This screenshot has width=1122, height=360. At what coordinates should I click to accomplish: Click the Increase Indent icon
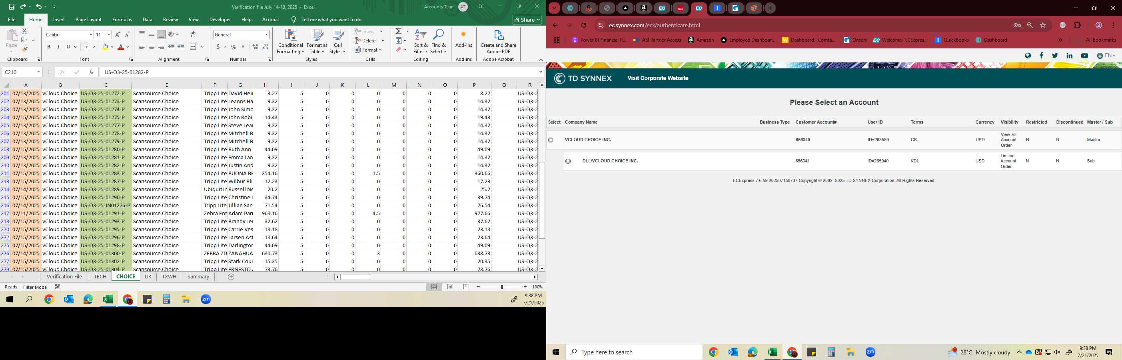(181, 47)
